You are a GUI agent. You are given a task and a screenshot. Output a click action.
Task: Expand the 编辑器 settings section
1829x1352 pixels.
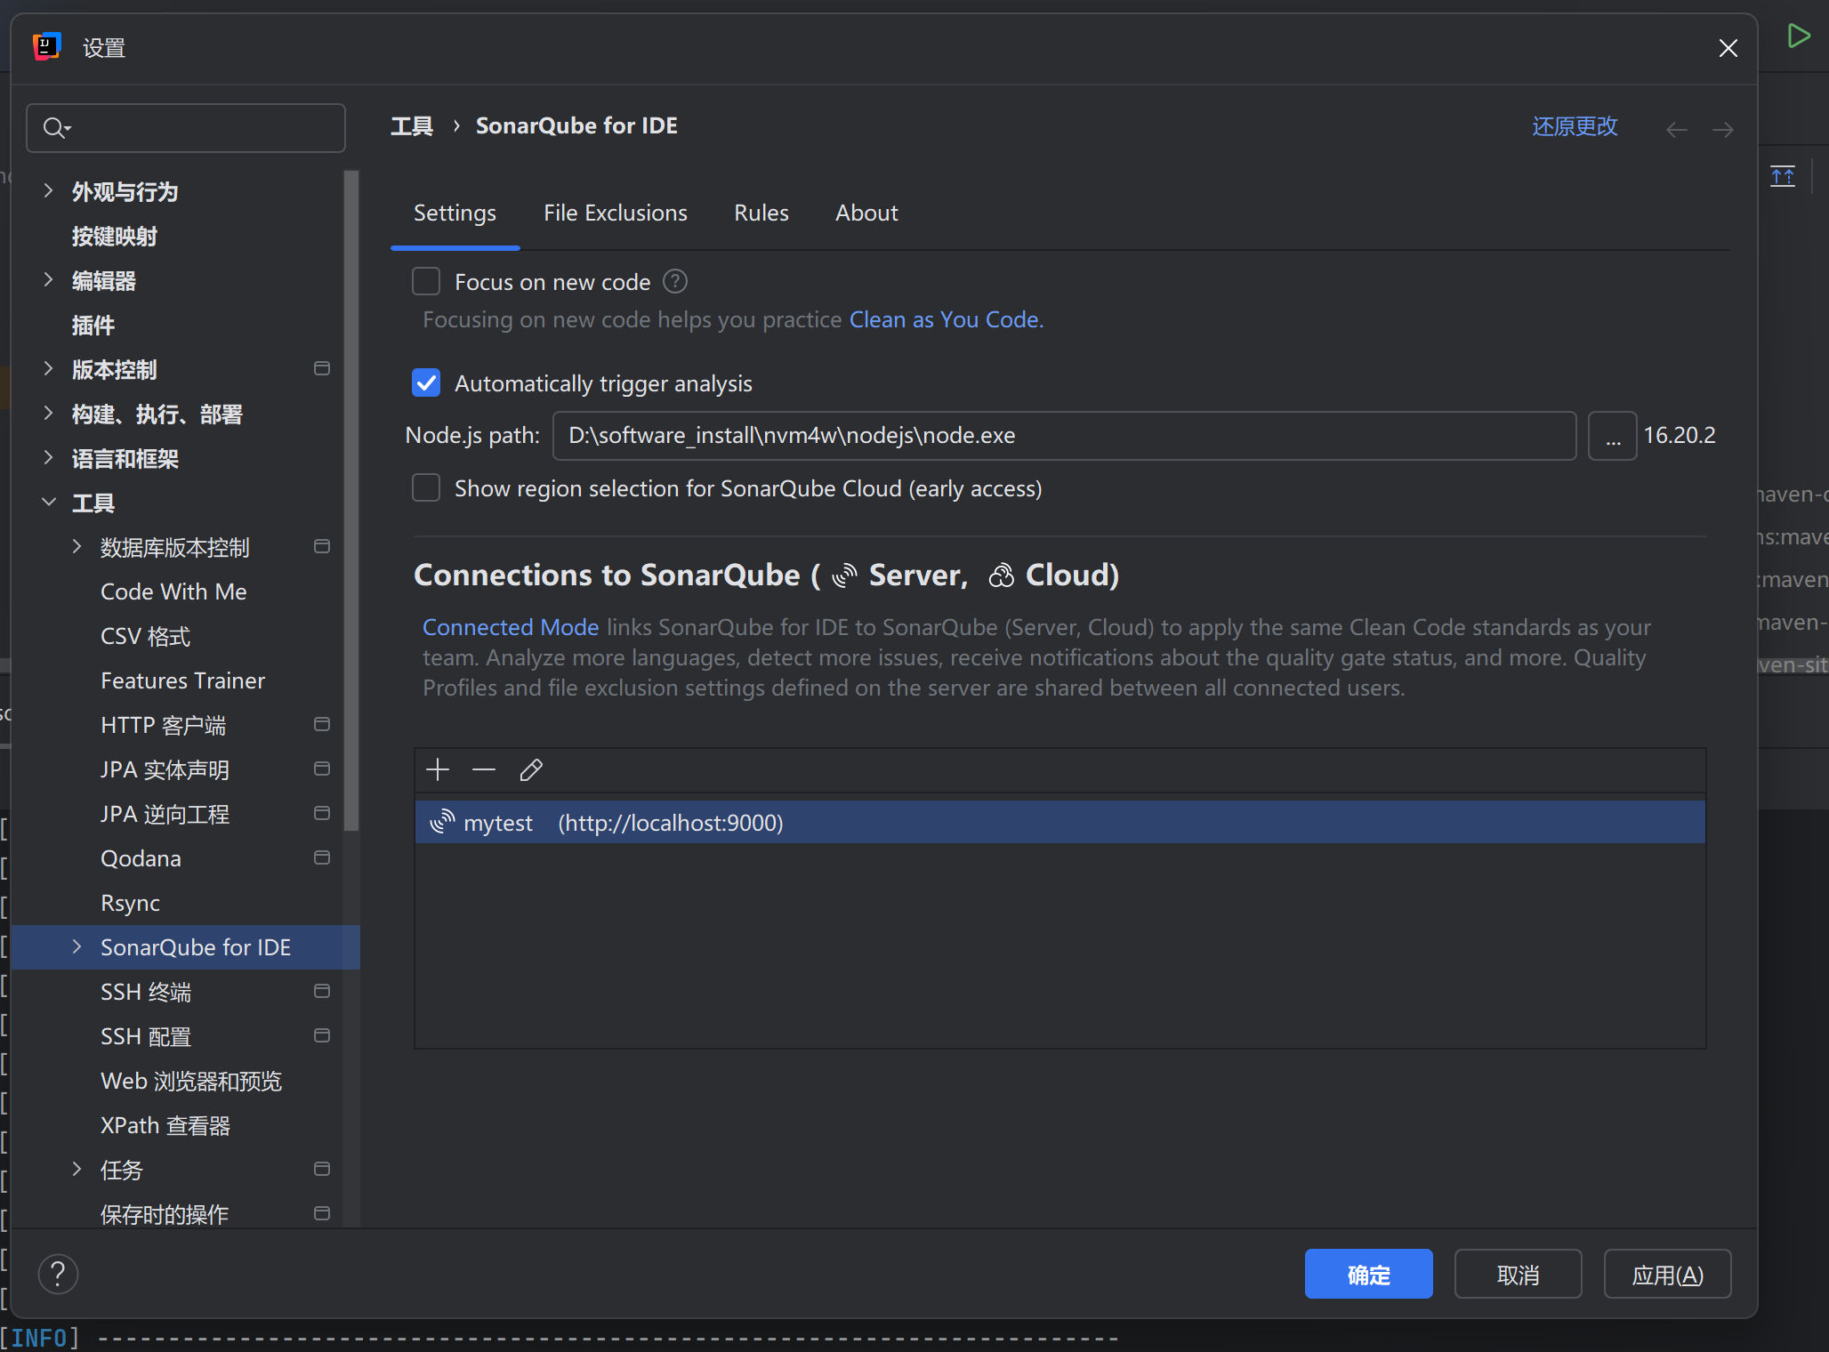tap(48, 280)
